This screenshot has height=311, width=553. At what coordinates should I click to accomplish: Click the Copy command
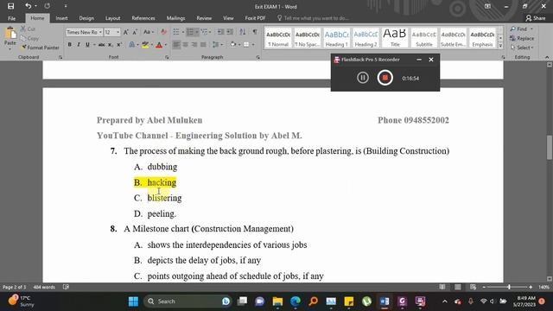point(29,38)
